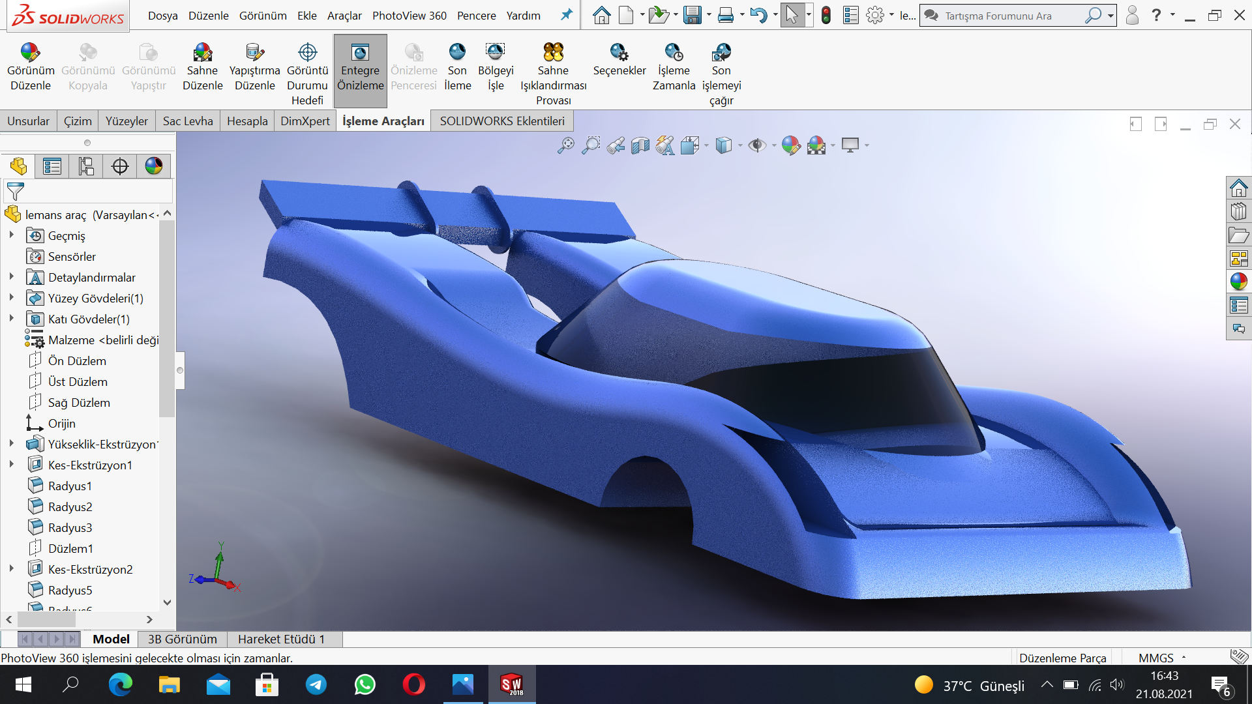Open DisplayManager tab in feature panel

(x=154, y=166)
